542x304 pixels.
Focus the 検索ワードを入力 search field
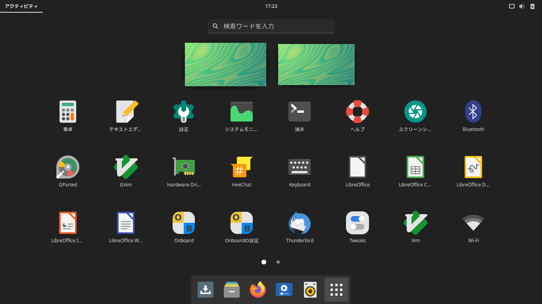coord(271,26)
